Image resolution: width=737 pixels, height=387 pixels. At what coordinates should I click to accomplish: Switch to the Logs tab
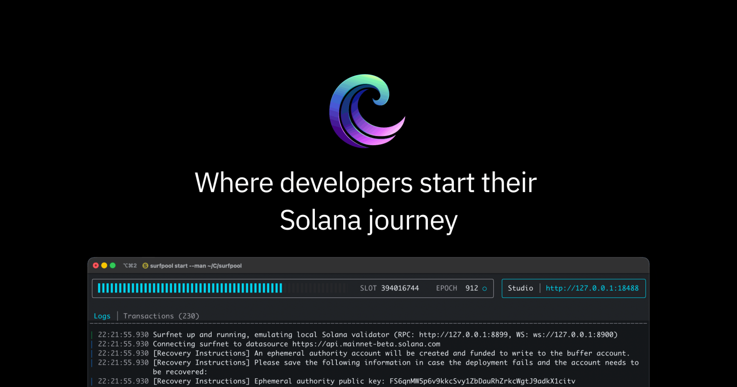(x=102, y=316)
